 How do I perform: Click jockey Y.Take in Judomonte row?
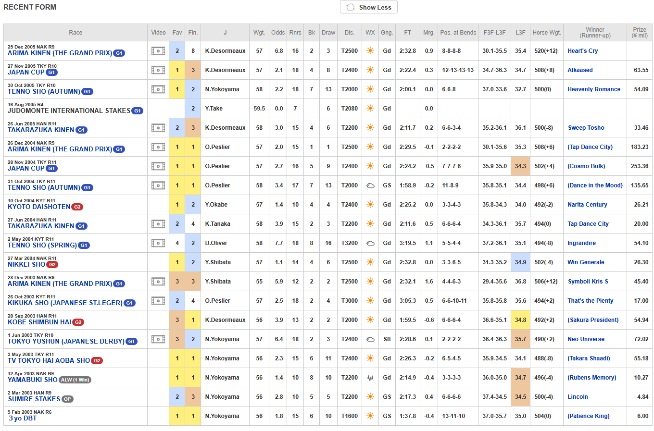[214, 109]
